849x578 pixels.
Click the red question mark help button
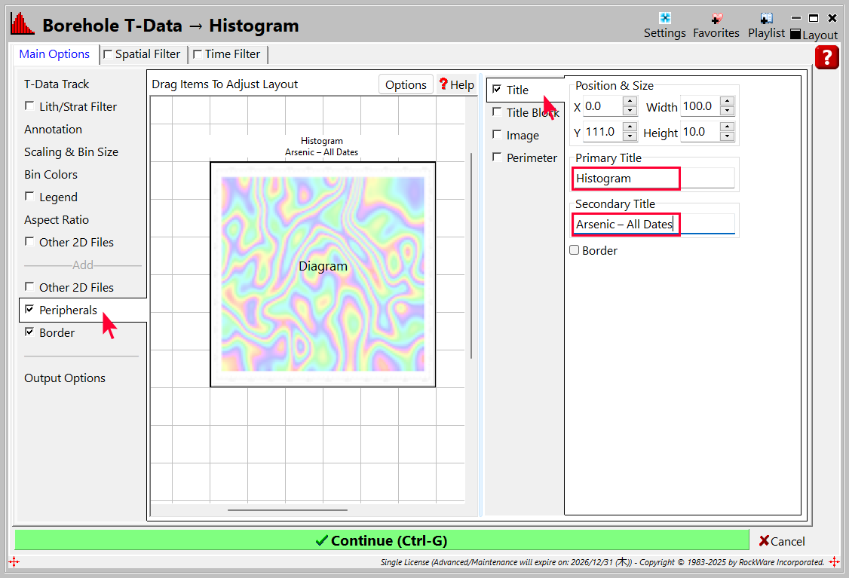[826, 57]
